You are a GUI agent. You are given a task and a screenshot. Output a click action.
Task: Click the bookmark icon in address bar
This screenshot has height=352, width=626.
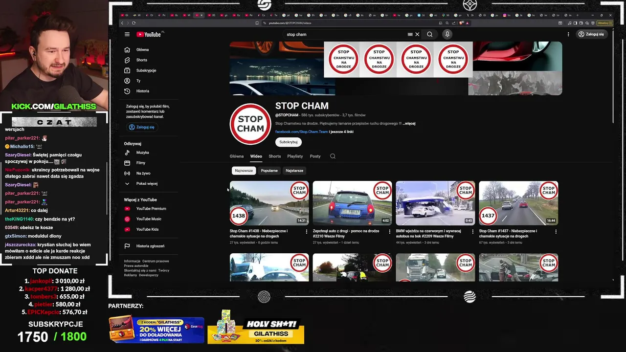pos(257,23)
